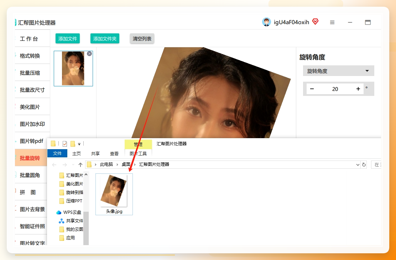Click the 添加文件 button

pos(67,39)
